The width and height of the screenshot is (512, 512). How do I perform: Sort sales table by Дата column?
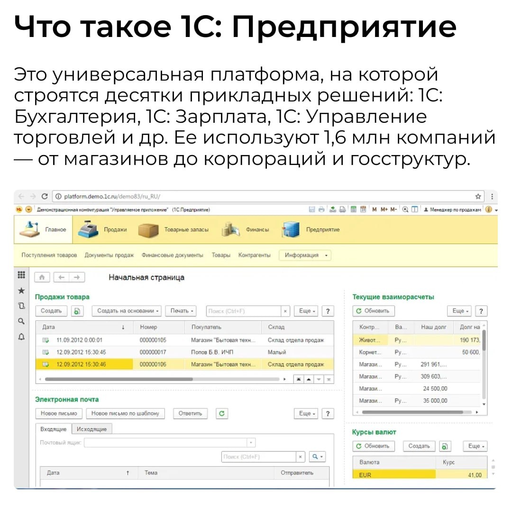point(84,327)
